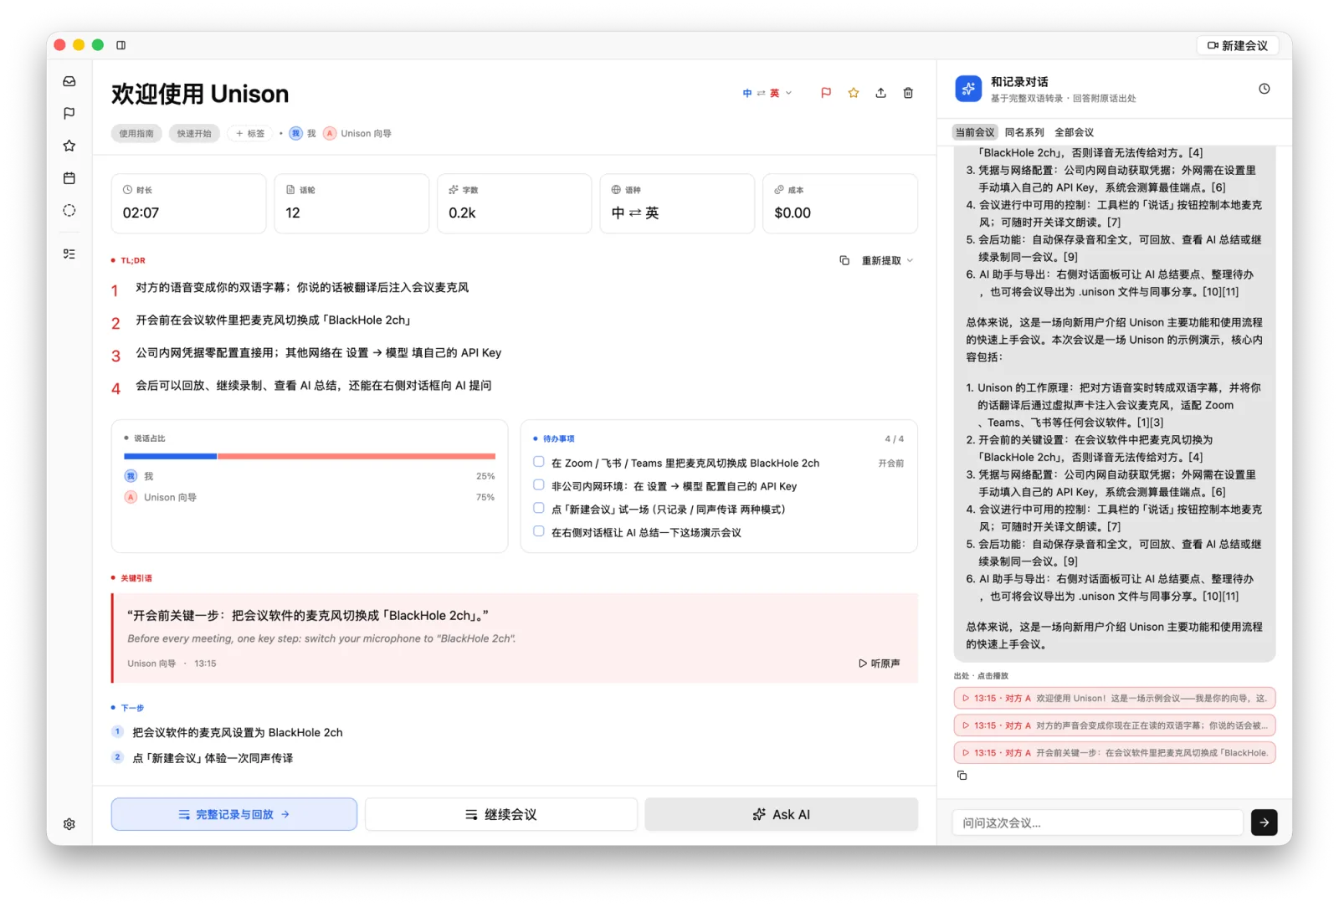Click TL;DR item 公司内网凭据零配置直接用
Screen dimensions: 1339x907
tap(319, 353)
